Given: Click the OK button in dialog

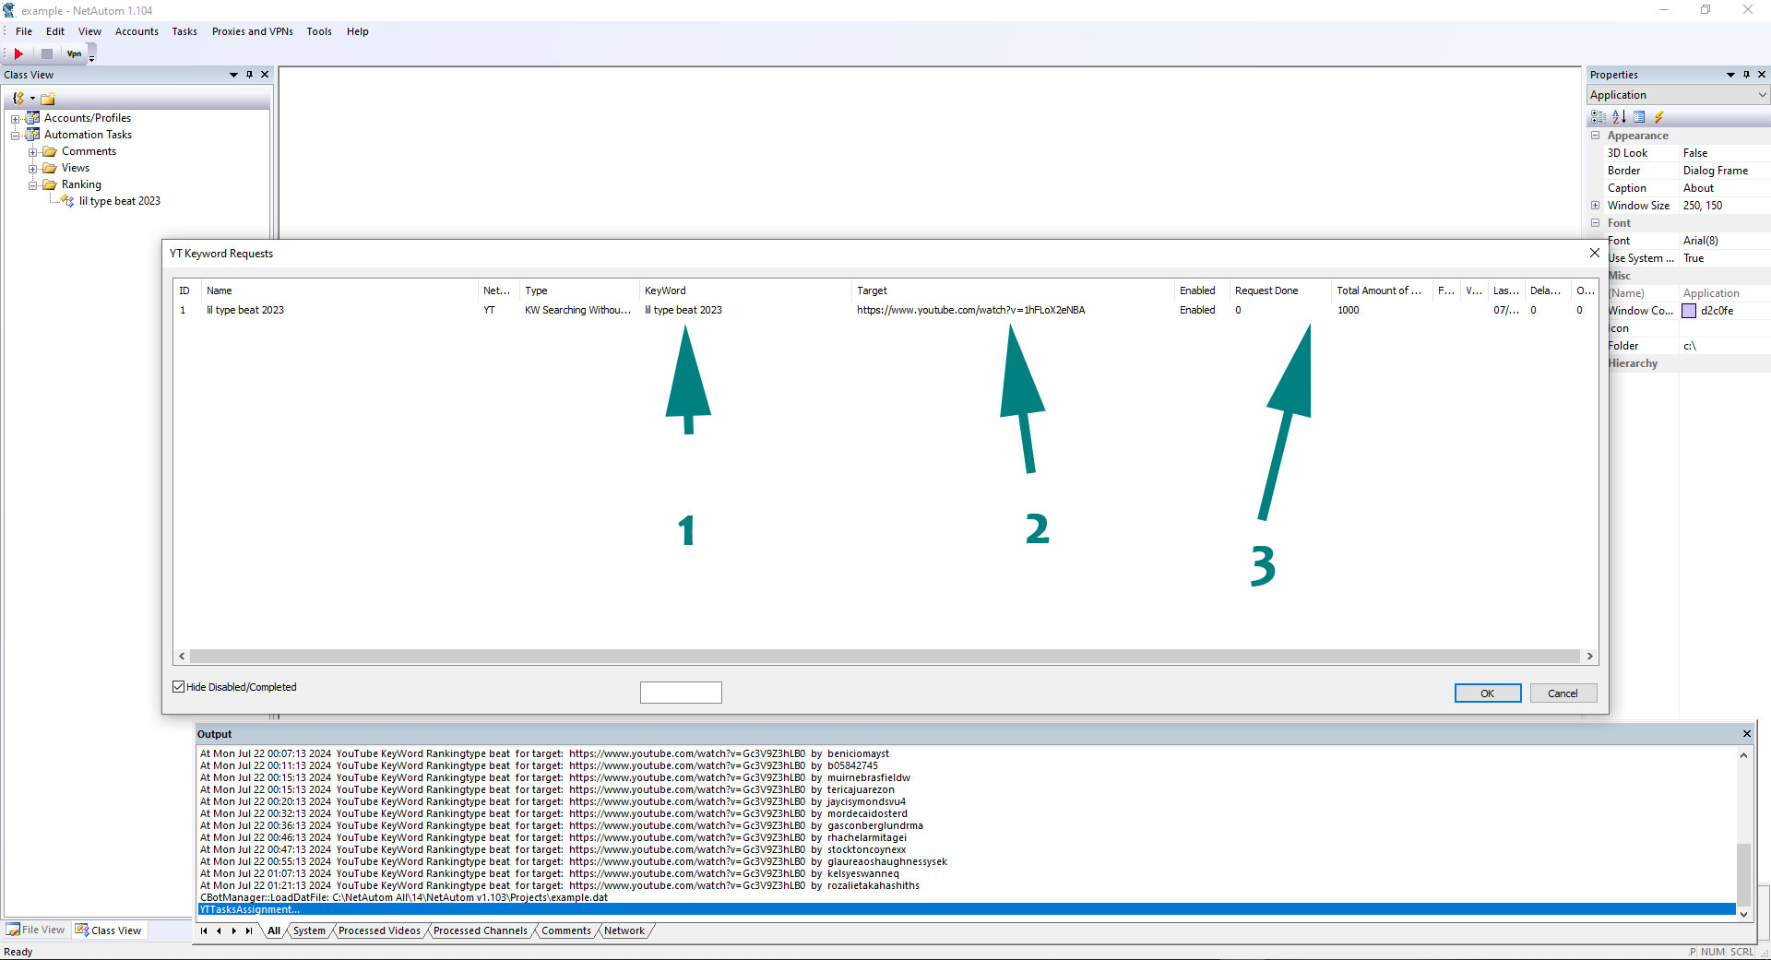Looking at the screenshot, I should (1487, 693).
